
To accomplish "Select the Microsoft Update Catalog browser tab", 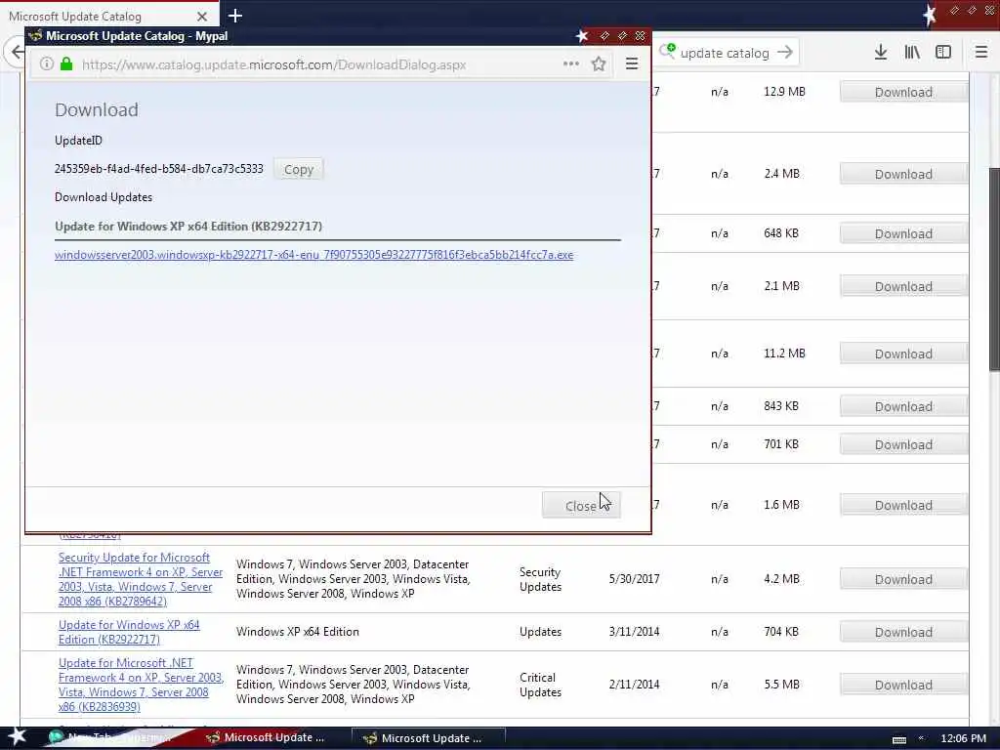I will click(108, 16).
